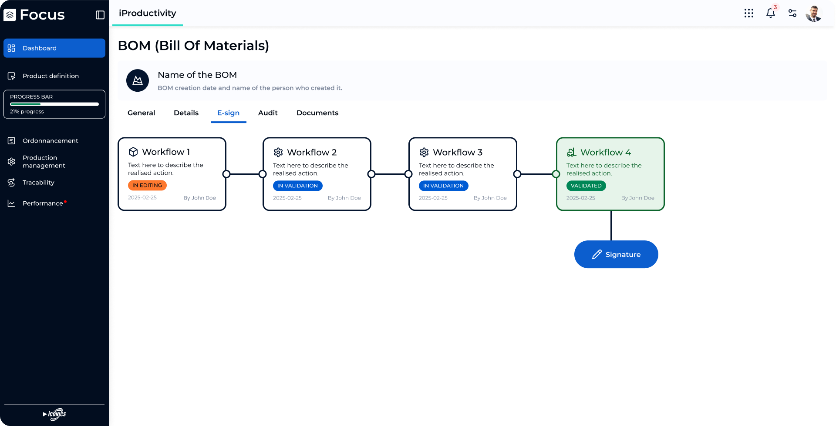Viewport: 836px width, 426px height.
Task: Open the notifications bell
Action: click(771, 13)
